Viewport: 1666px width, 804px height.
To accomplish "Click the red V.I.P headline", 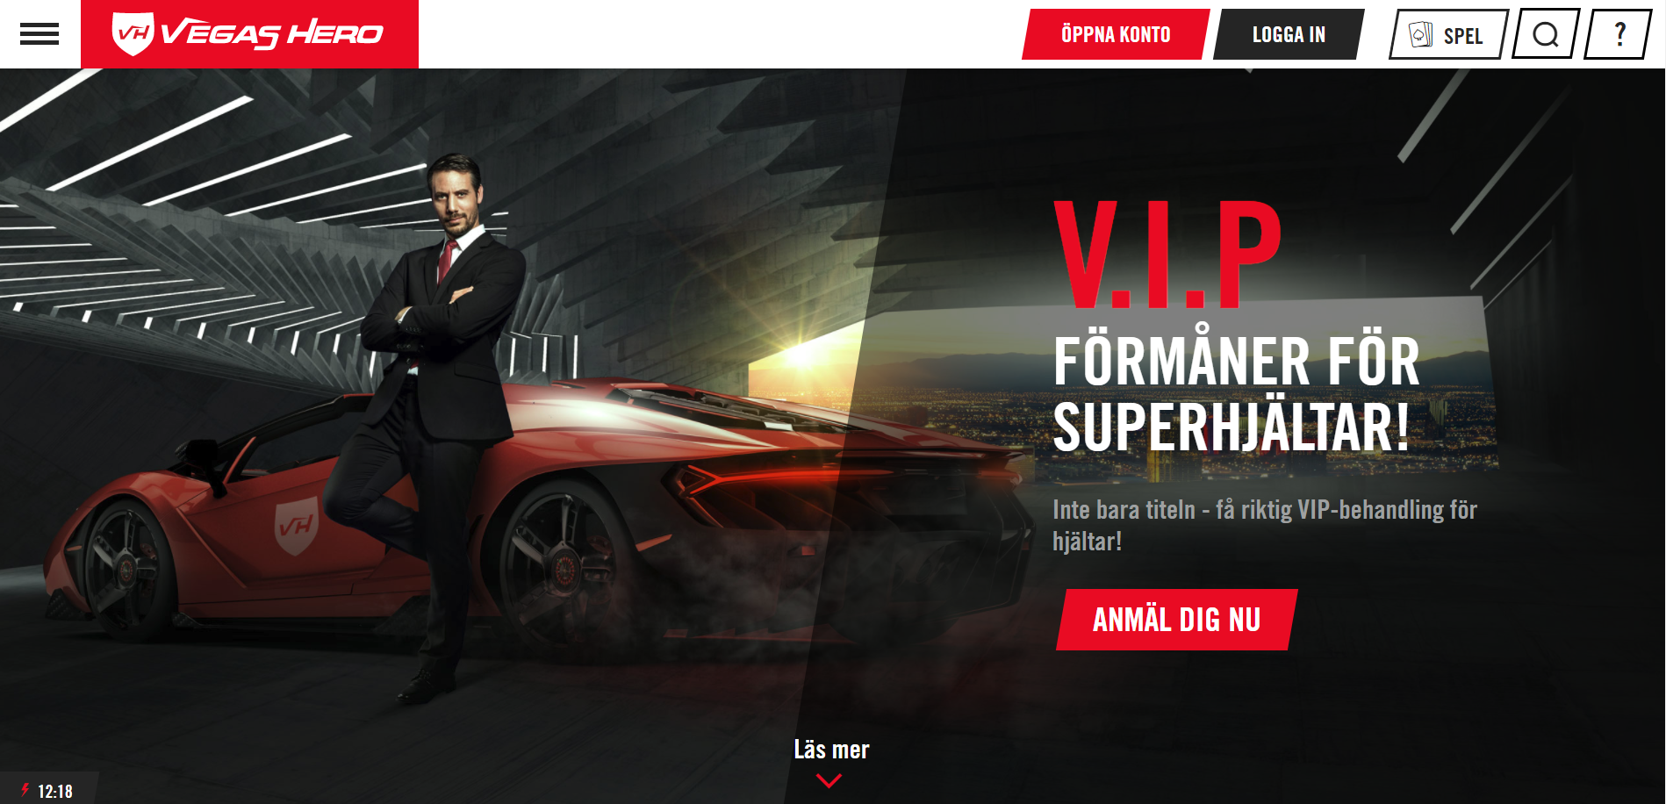I will tap(1167, 255).
